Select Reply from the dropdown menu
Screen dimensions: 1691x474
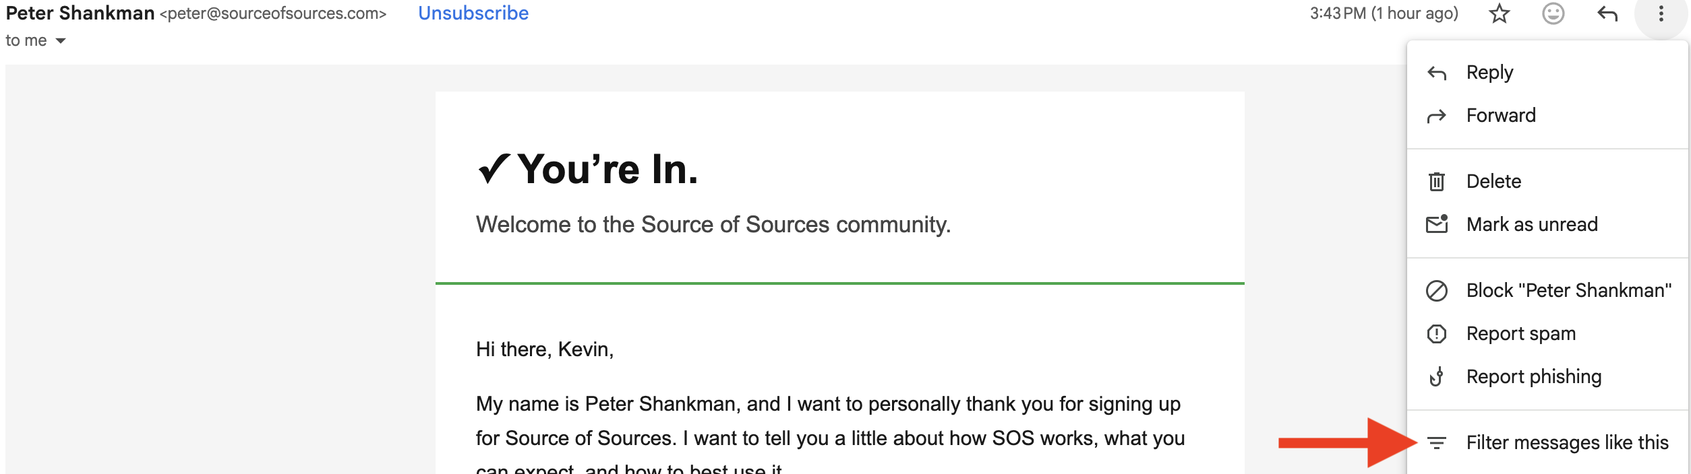[x=1489, y=73]
